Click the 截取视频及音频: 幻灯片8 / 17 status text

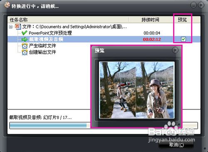(x=40, y=117)
